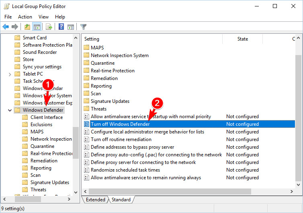303x213 pixels.
Task: Select the Software Protection Platform tree folder
Action: (x=47, y=45)
